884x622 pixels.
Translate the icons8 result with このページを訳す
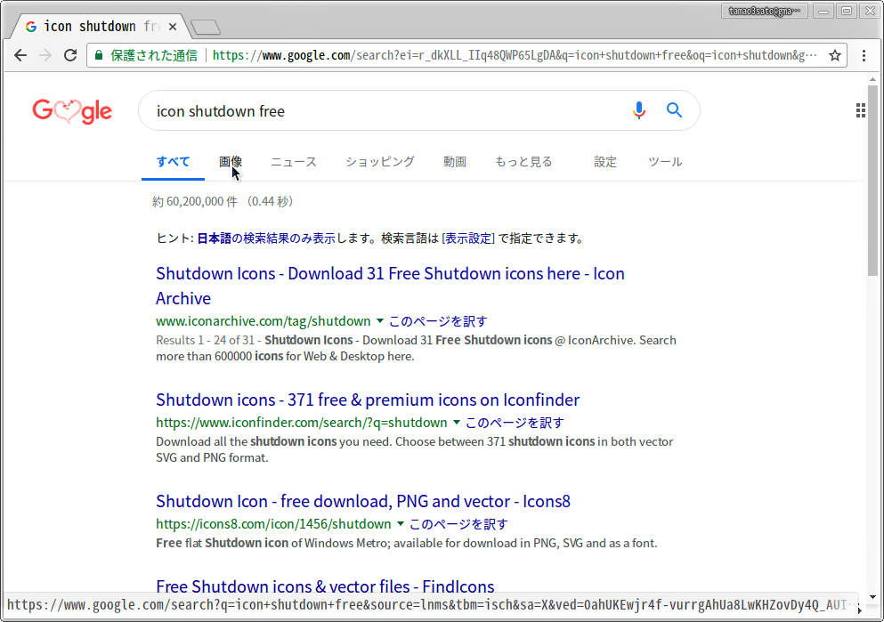coord(458,524)
